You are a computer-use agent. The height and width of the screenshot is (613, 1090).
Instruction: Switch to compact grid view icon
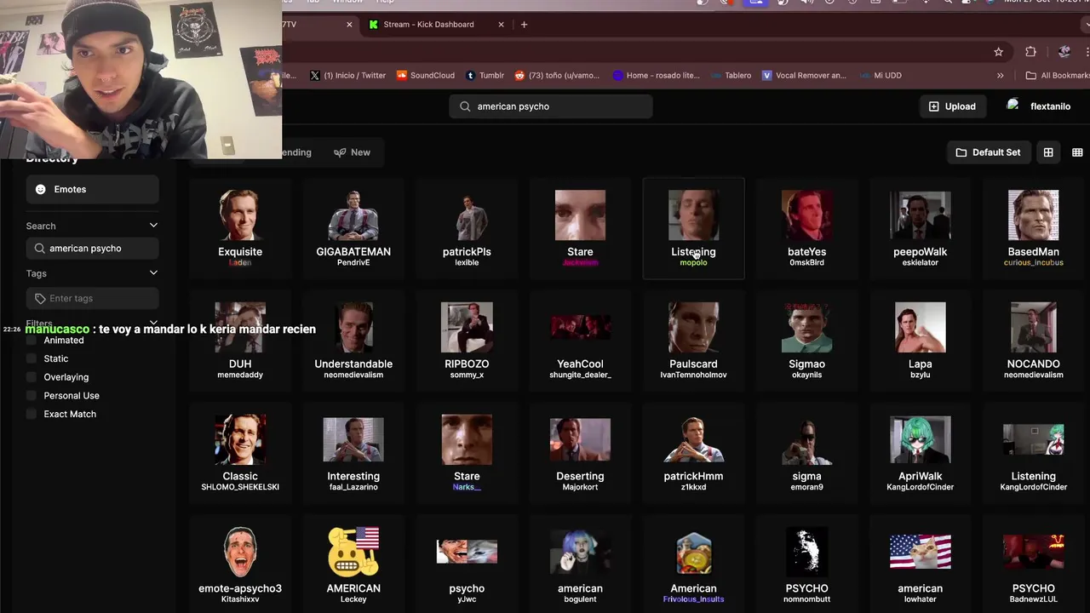click(x=1077, y=152)
